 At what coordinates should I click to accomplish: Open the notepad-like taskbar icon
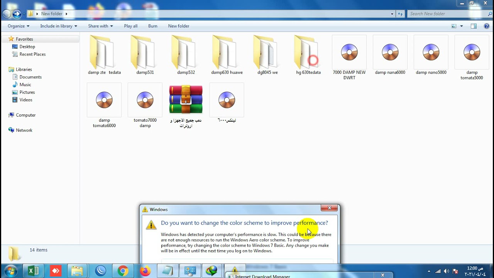167,271
